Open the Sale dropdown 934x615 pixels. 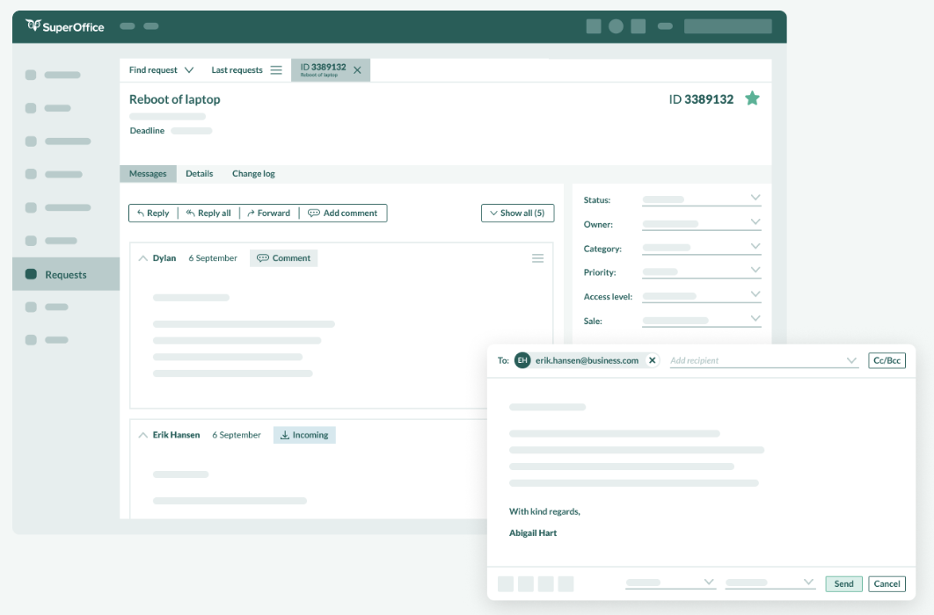coord(702,321)
